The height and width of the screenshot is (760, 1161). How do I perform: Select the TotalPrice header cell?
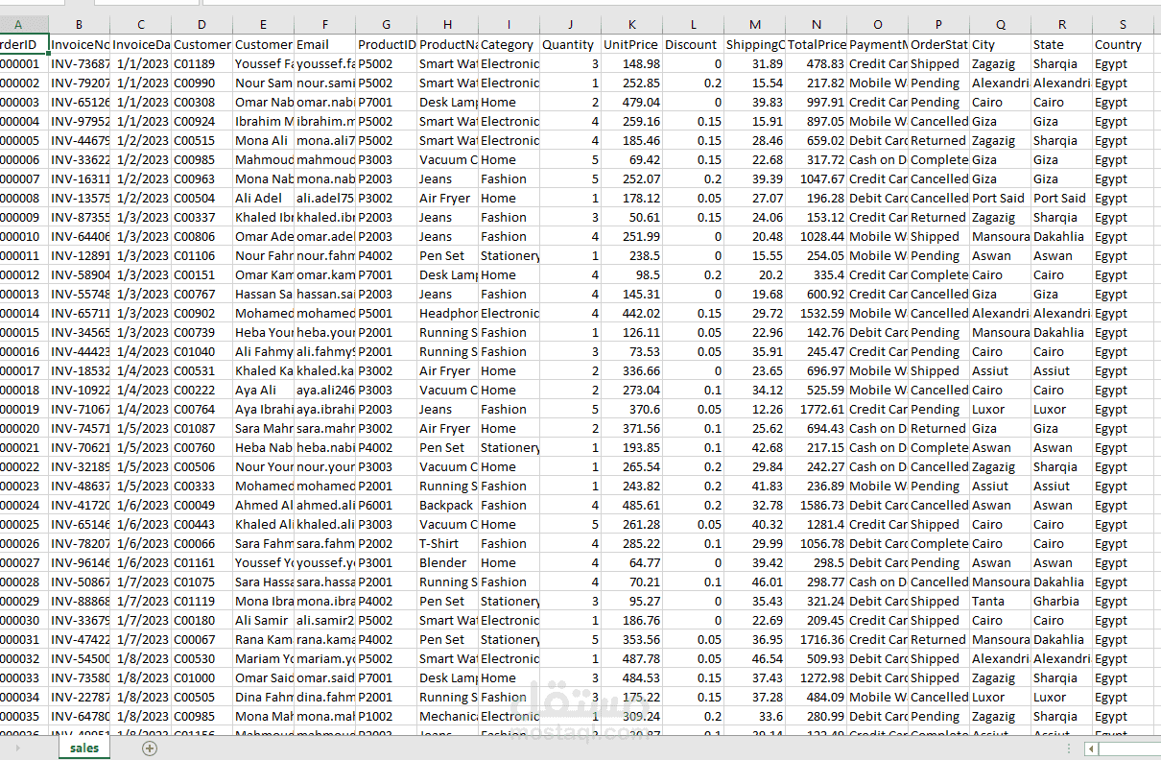[x=816, y=44]
